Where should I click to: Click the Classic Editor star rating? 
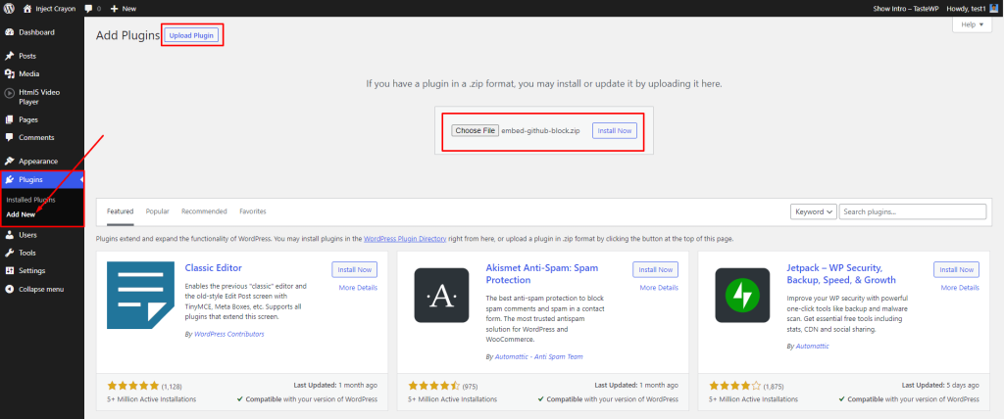[133, 386]
